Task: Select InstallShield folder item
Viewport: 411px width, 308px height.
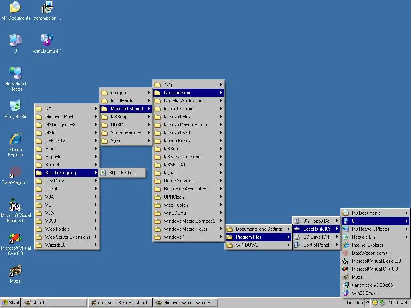Action: pyautogui.click(x=126, y=101)
